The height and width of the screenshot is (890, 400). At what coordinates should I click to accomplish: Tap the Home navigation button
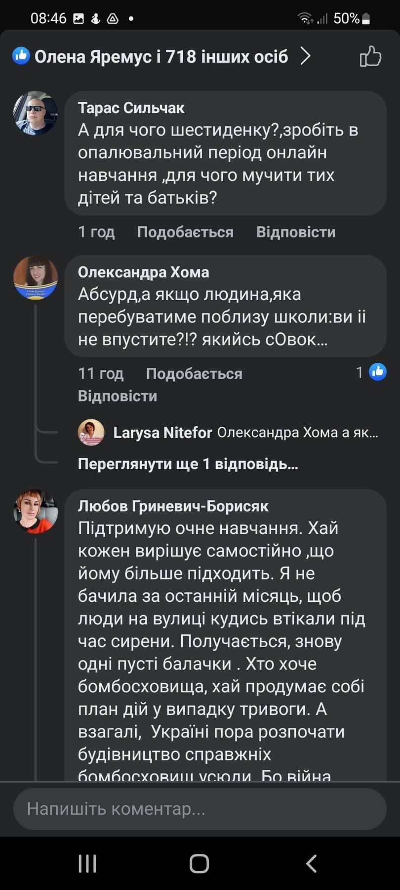[x=199, y=863]
